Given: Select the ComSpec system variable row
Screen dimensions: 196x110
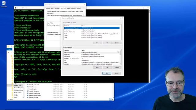Looking at the screenshot, I should (x=92, y=54).
